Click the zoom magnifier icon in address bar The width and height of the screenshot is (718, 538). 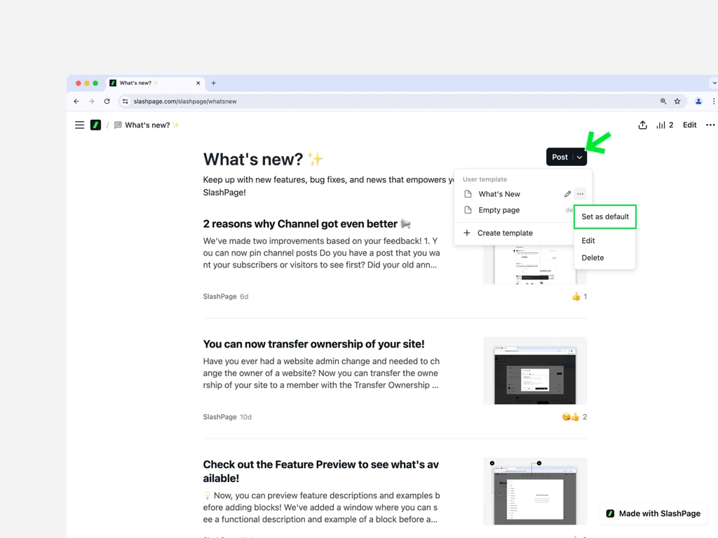tap(663, 101)
